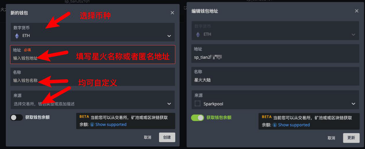Enable 获取钱包余额 toggle in new wallet dialog
365x149 pixels.
tap(16, 117)
